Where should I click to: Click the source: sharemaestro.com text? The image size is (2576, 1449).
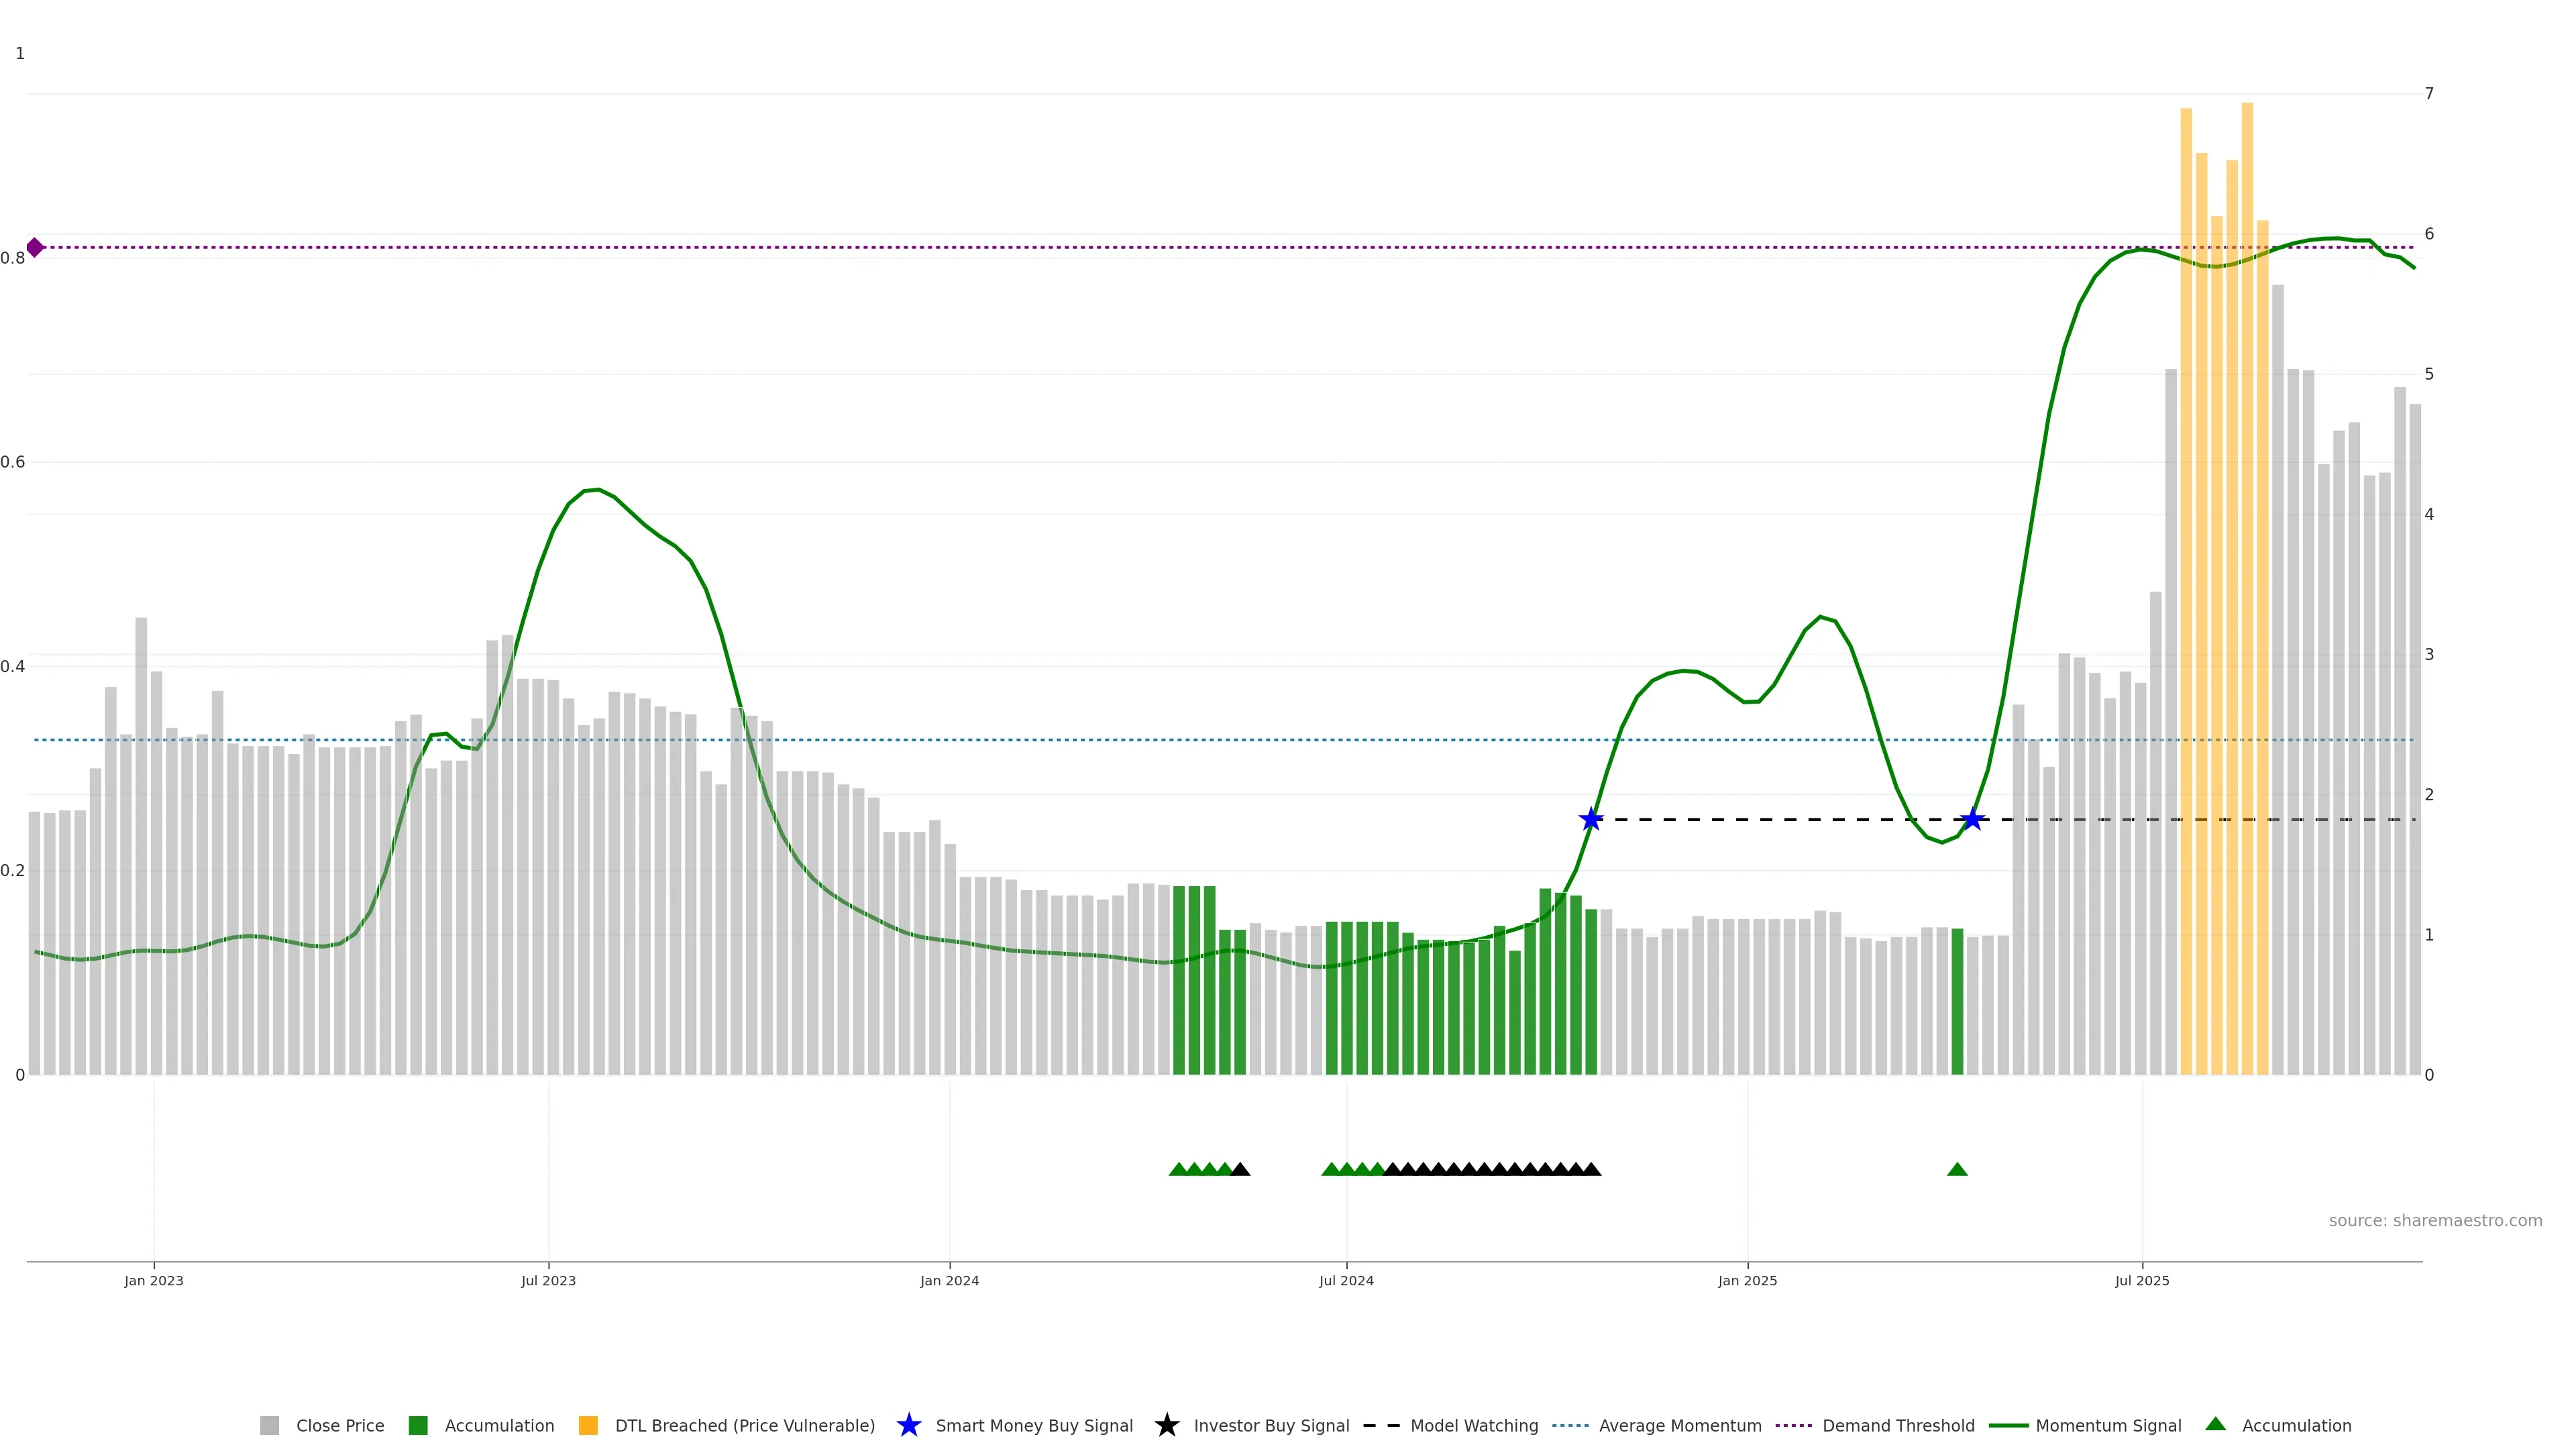(x=2435, y=1221)
